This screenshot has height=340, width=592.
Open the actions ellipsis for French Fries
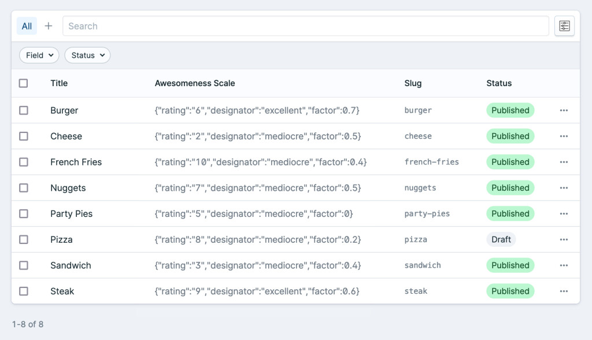(x=564, y=162)
